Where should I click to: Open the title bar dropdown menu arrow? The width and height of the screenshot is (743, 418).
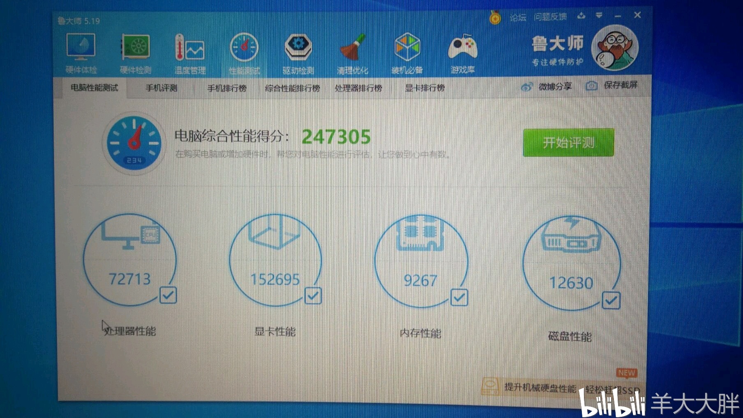coord(599,16)
